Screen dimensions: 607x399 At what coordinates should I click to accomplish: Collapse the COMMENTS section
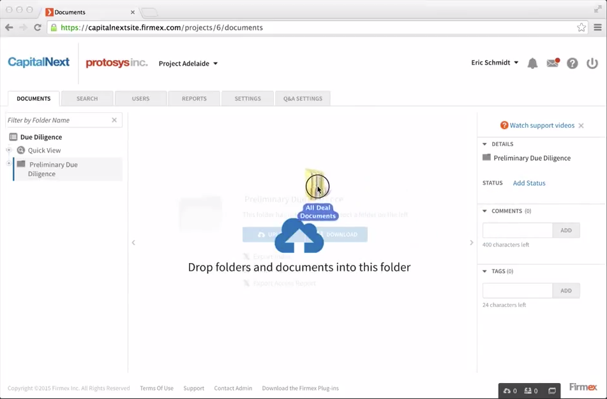pos(484,211)
